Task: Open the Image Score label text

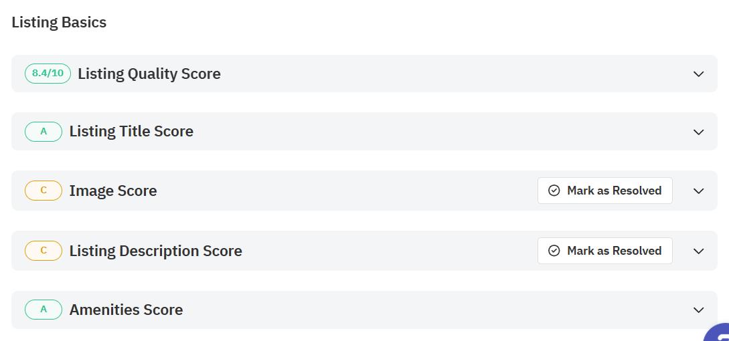Action: (x=113, y=191)
